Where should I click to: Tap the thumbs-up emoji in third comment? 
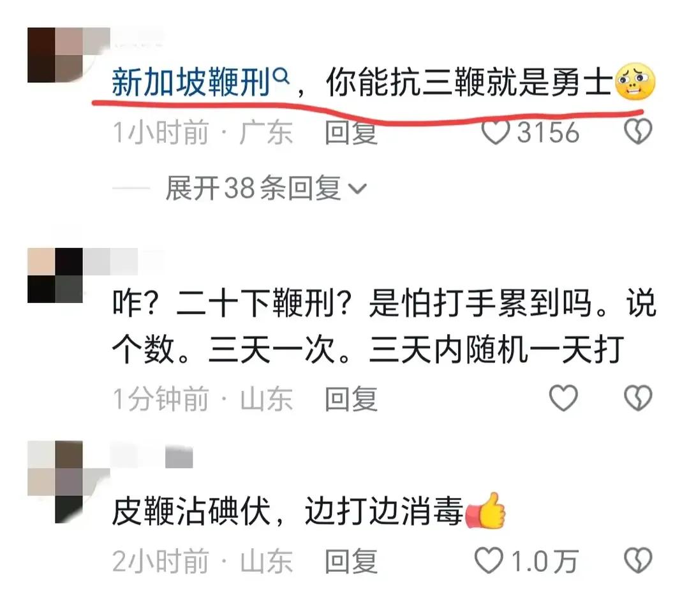(485, 511)
